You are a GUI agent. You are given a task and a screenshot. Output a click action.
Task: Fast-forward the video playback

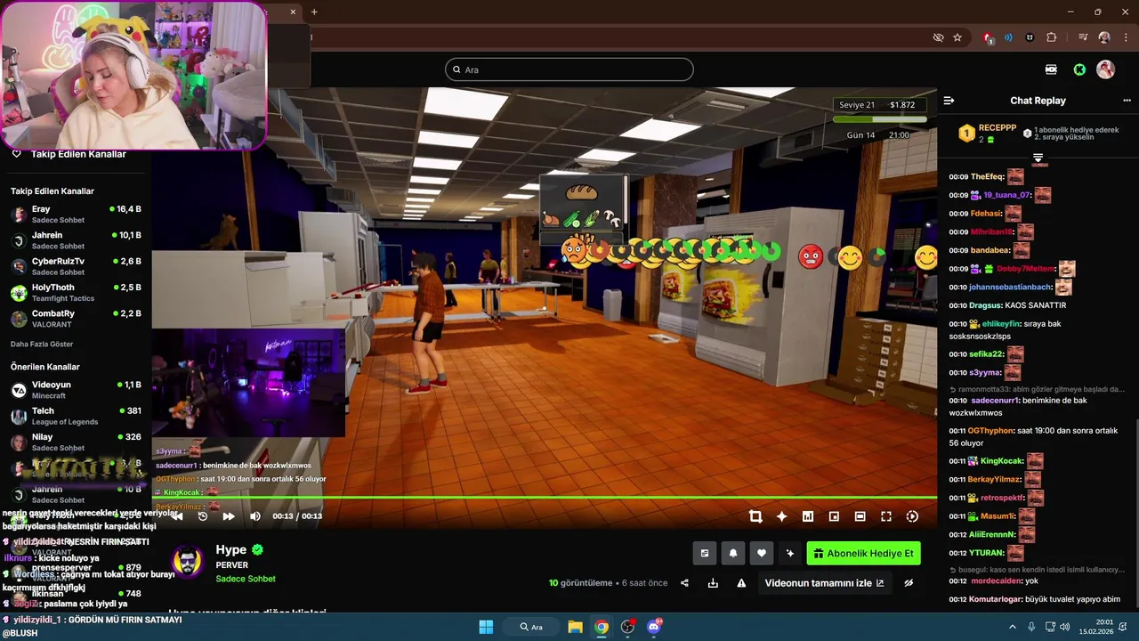tap(229, 516)
